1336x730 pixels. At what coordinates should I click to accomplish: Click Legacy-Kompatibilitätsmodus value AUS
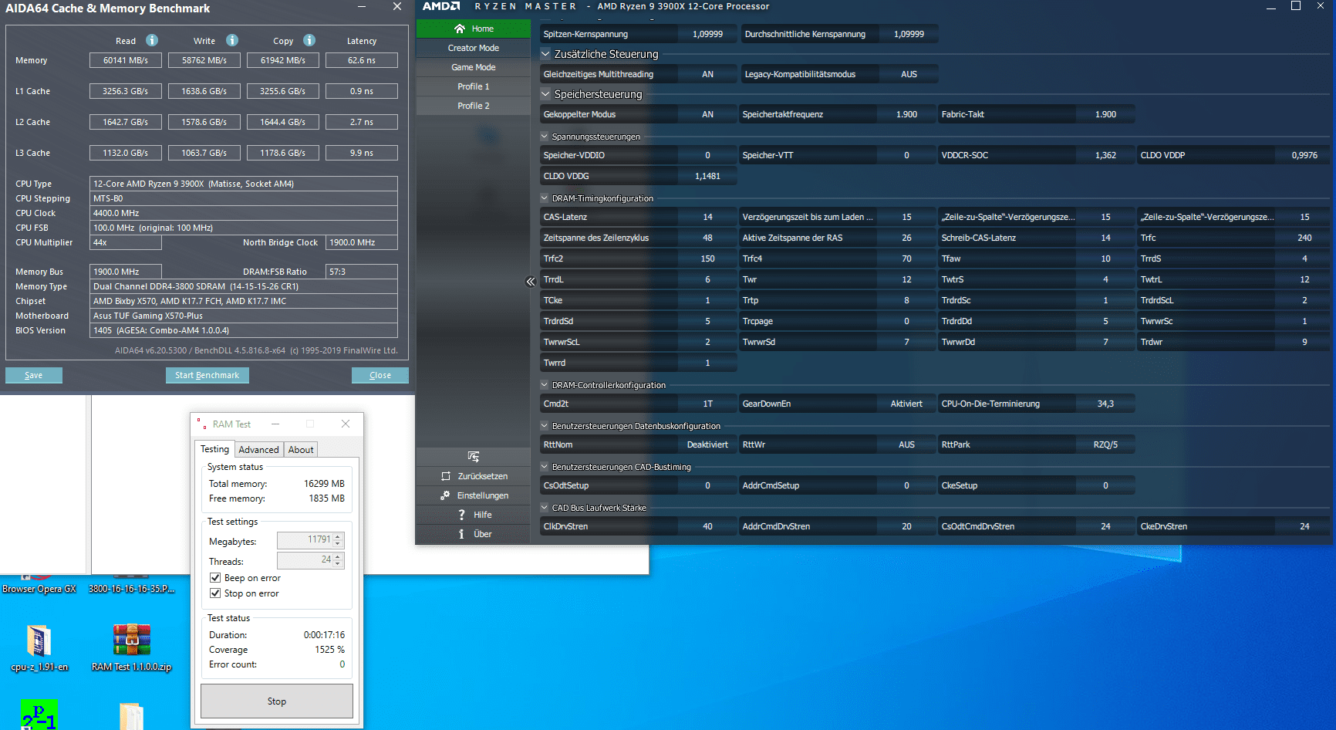tap(909, 74)
